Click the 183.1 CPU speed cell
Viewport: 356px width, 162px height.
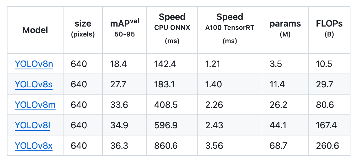click(x=164, y=84)
